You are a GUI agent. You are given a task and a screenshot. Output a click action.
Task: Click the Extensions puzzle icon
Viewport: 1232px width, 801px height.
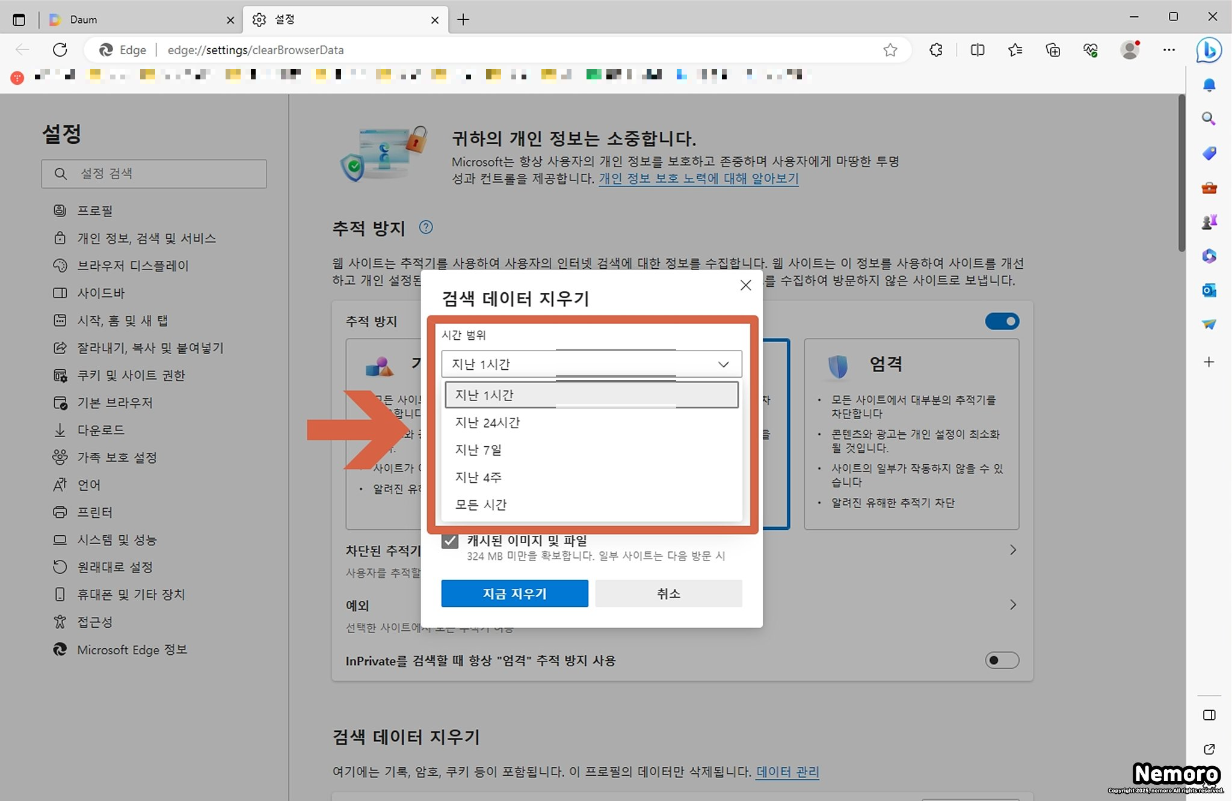point(935,50)
